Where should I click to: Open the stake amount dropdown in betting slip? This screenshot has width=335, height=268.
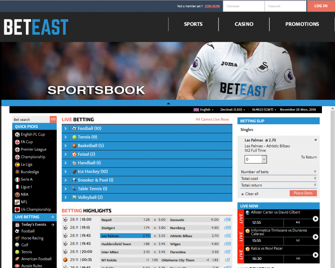264,159
